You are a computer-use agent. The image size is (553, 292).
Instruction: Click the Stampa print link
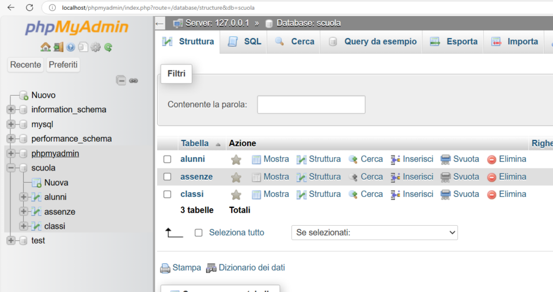tap(180, 268)
